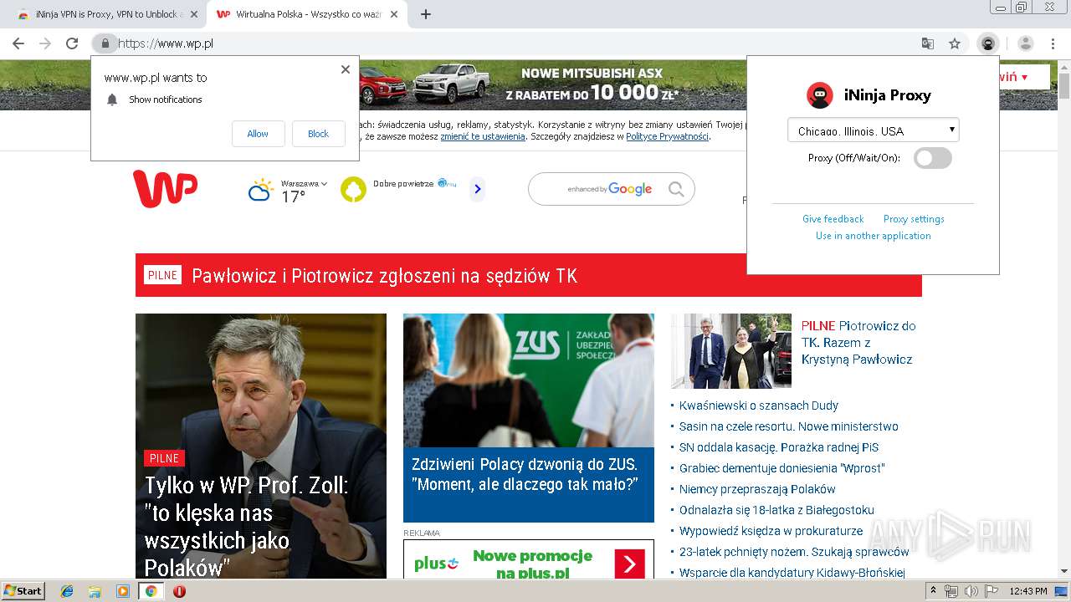This screenshot has width=1071, height=602.
Task: Click the browser Back arrow
Action: (18, 43)
